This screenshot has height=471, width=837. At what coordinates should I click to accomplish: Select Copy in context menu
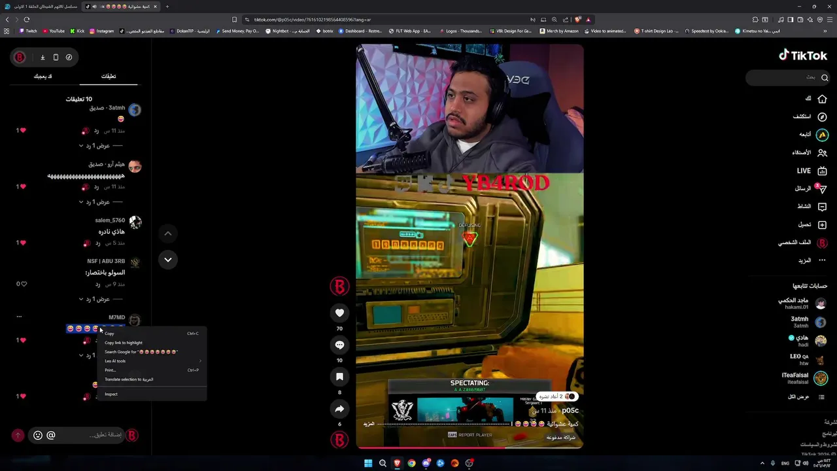pyautogui.click(x=152, y=334)
